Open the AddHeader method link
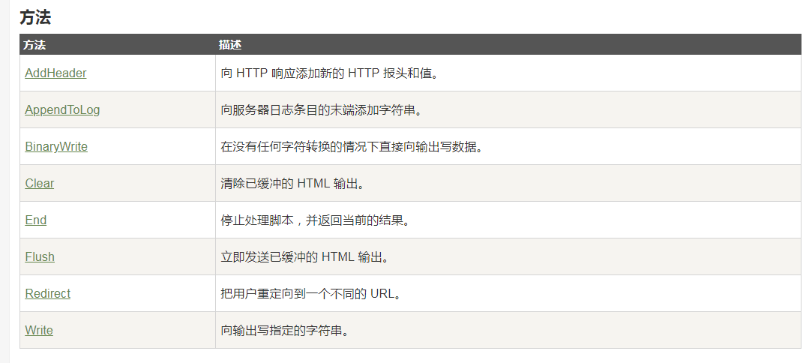This screenshot has height=363, width=809. [x=55, y=73]
